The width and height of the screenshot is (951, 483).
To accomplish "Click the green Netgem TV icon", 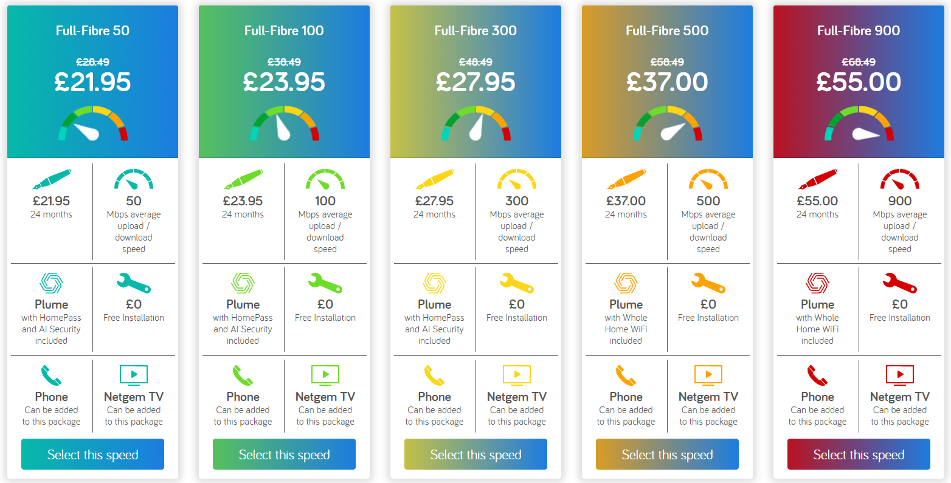I will (325, 375).
